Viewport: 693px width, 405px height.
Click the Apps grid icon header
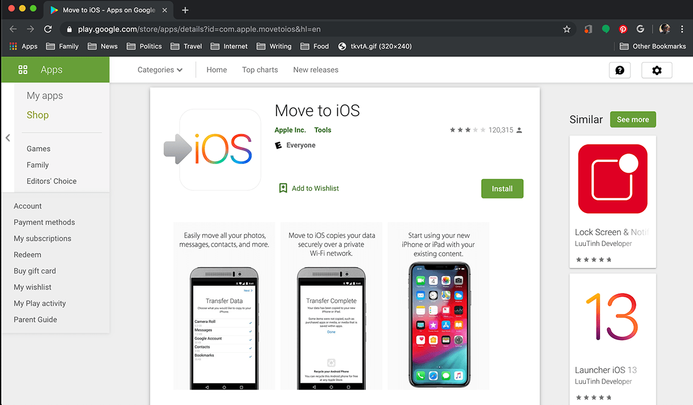click(23, 69)
